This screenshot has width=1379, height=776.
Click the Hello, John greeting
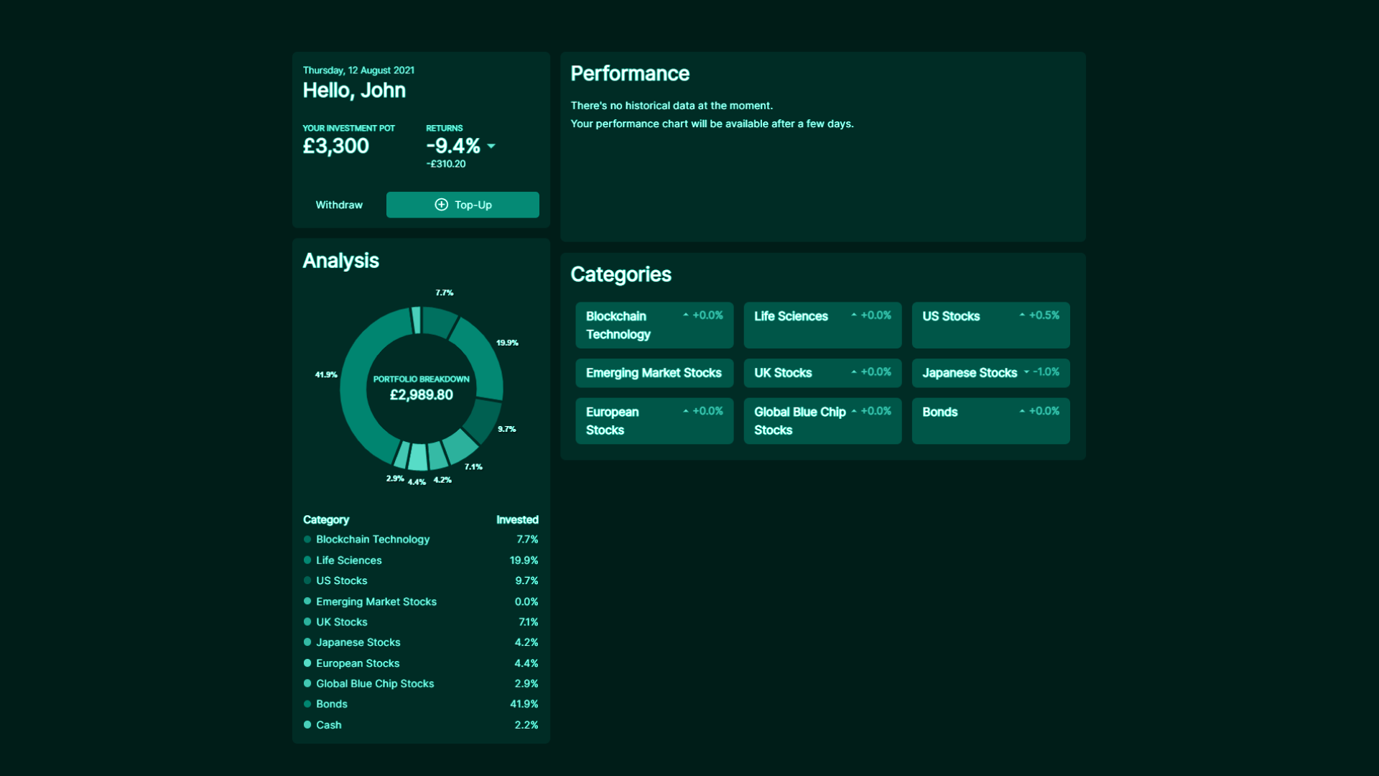(x=354, y=90)
